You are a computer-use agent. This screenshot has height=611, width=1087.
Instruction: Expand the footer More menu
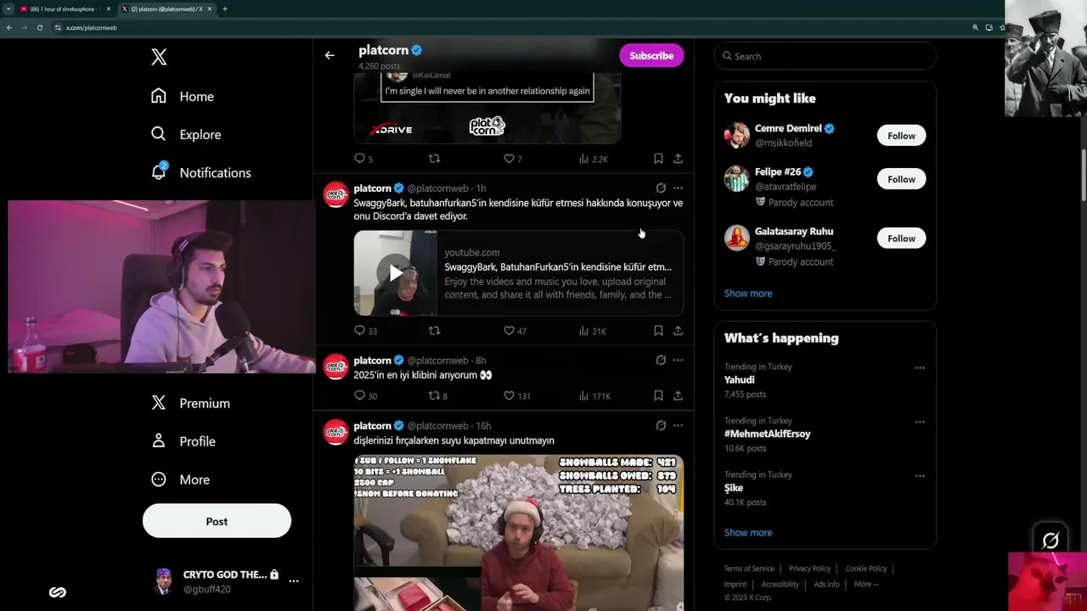pos(866,584)
